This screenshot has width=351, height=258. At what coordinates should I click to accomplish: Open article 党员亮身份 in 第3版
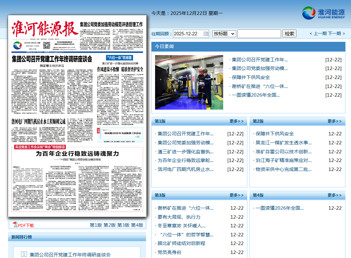point(169,252)
